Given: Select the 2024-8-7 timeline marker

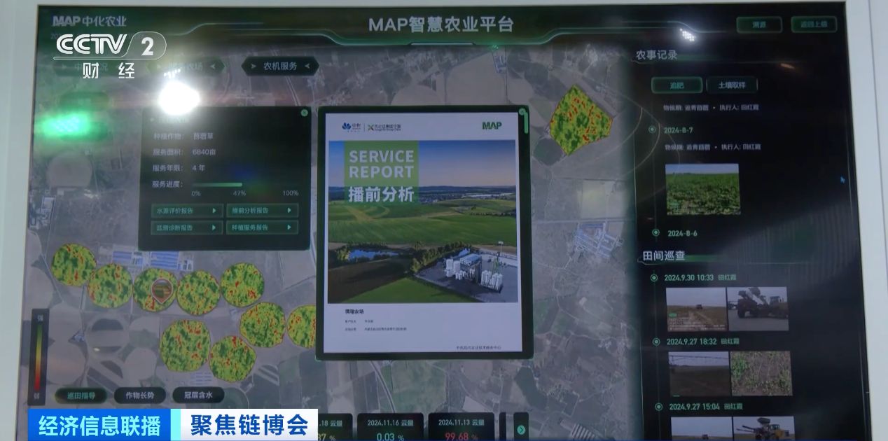Looking at the screenshot, I should click(653, 130).
